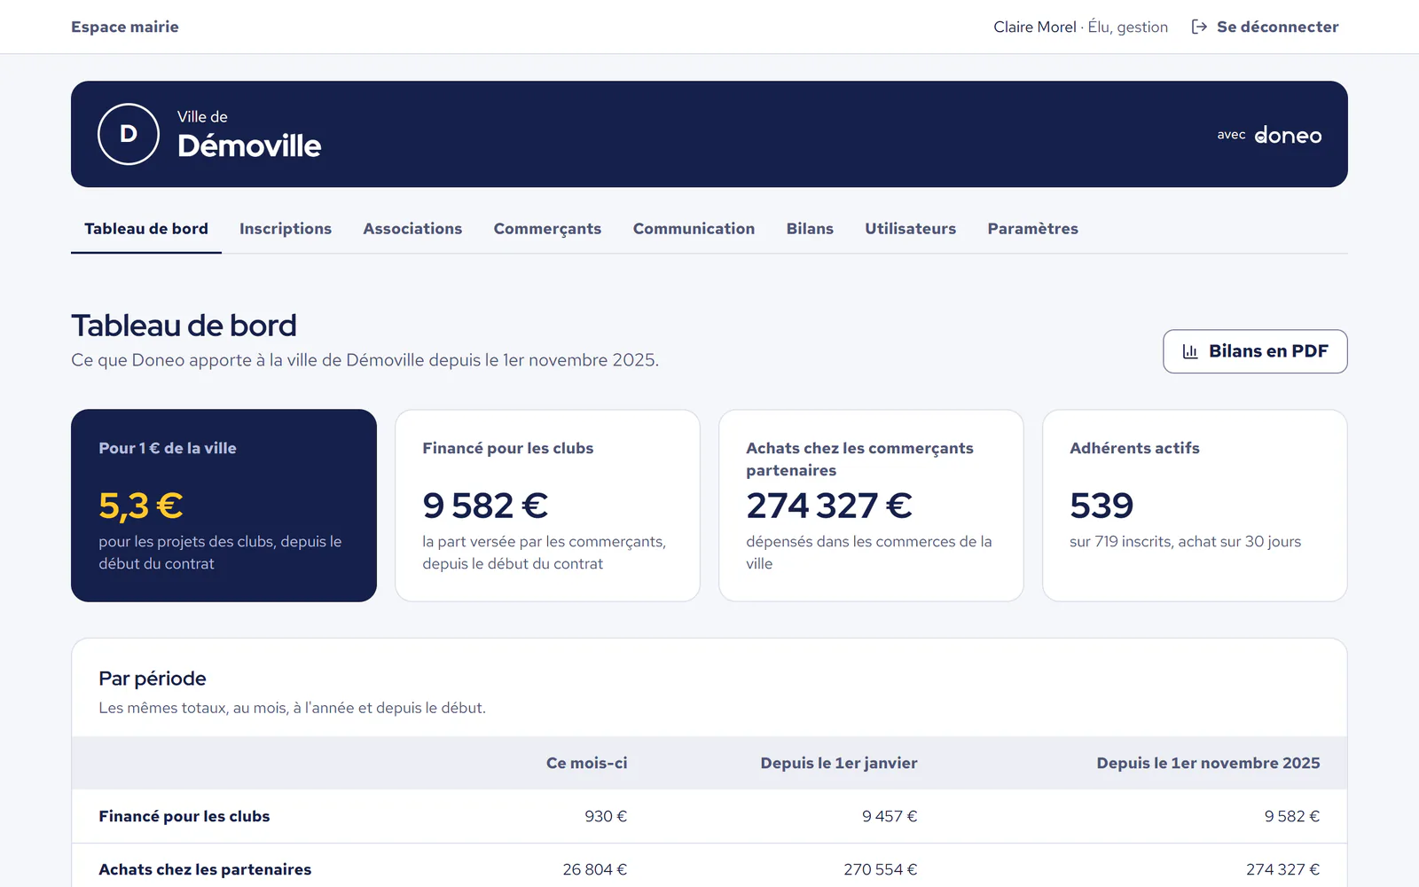Open the Paramètres tab
The height and width of the screenshot is (887, 1419).
point(1033,229)
